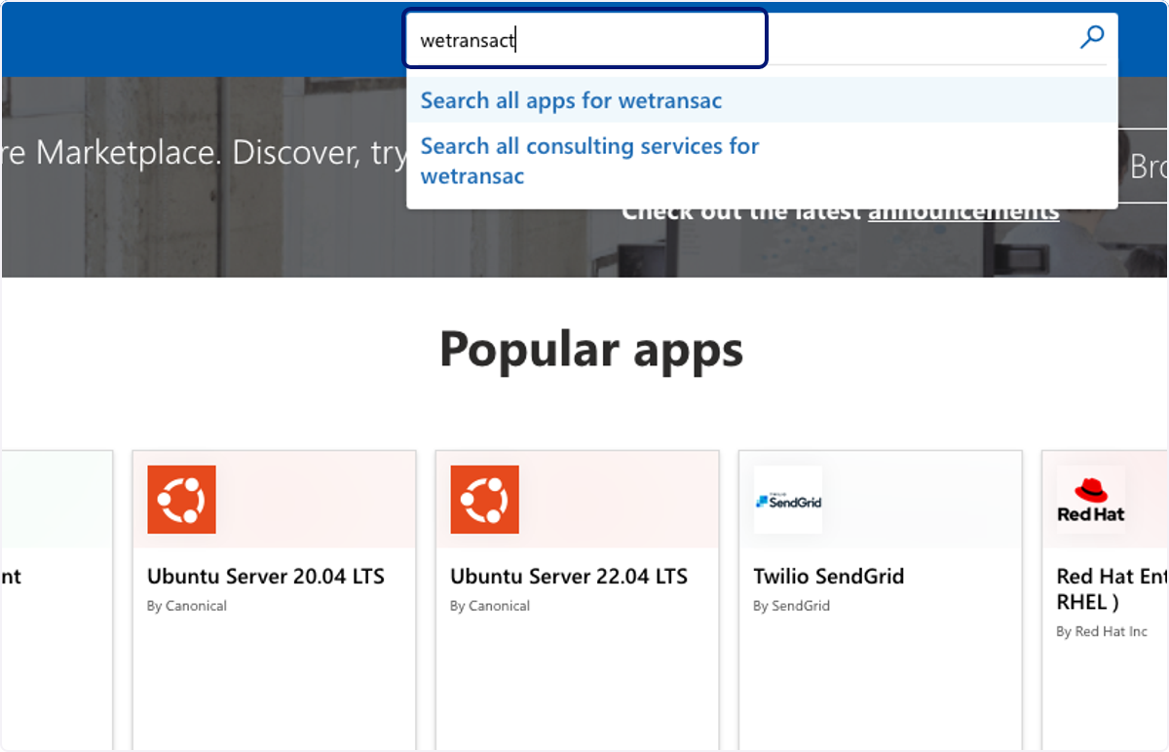Click the Red Hat logo
Screen dimensions: 1169x752
pyautogui.click(x=1091, y=500)
